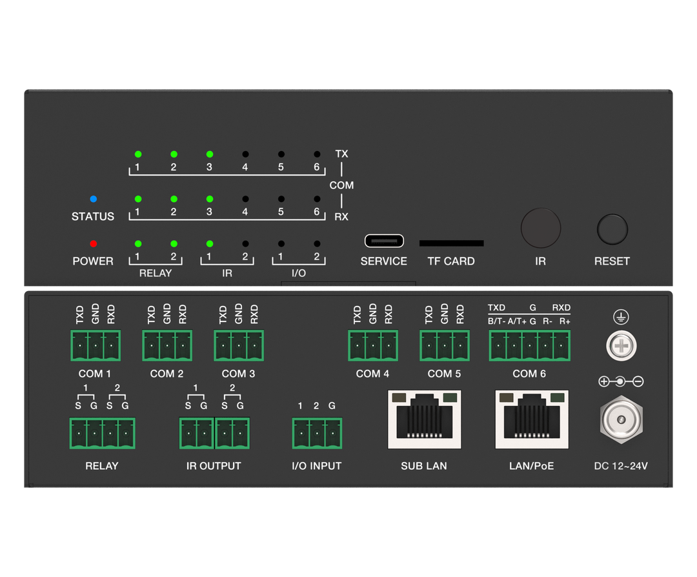Click the I/O INPUT terminal block
Screen dimensions: 697x577
[317, 433]
